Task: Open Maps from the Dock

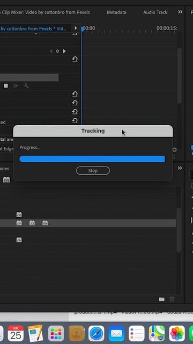Action: coord(157,333)
